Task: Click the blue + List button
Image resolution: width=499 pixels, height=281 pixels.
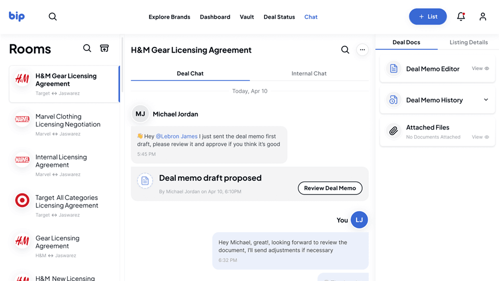Action: point(427,16)
